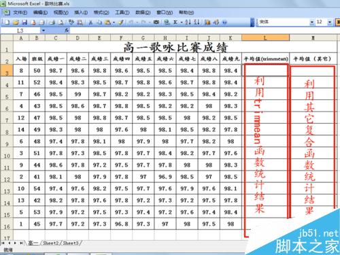Launch the Chart Wizard icon
The image size is (340, 255).
tap(207, 22)
